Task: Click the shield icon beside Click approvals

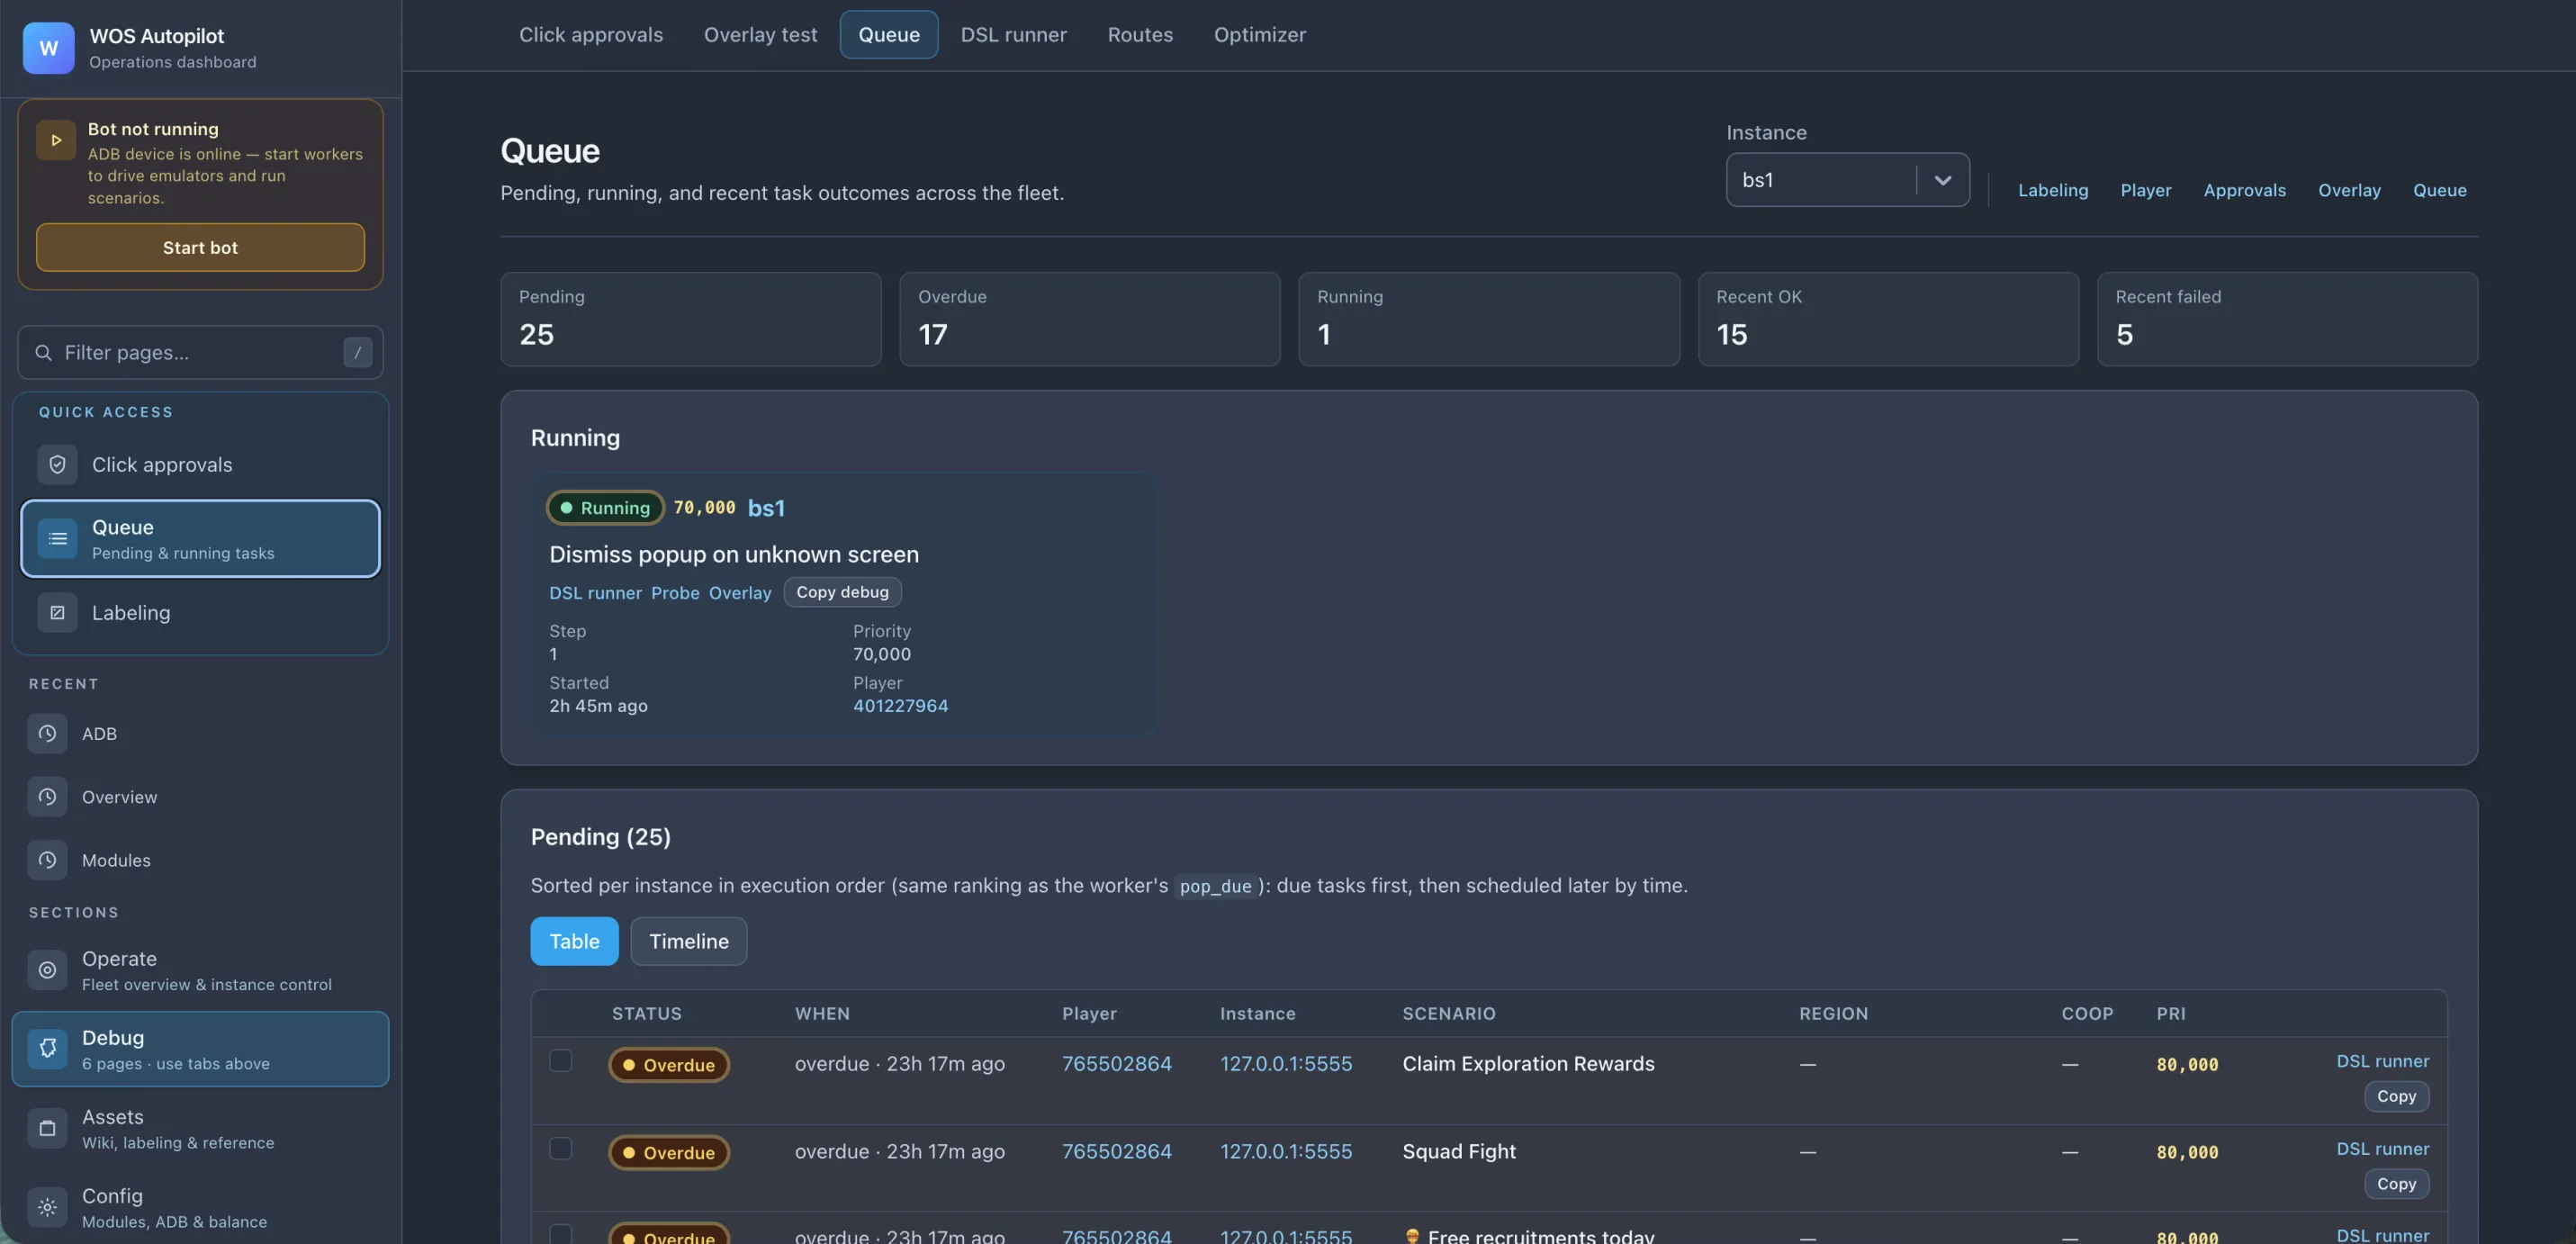Action: 57,465
